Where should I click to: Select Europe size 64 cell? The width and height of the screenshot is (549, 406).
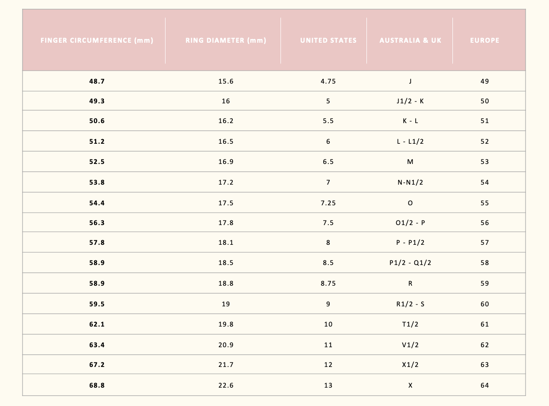(x=485, y=385)
